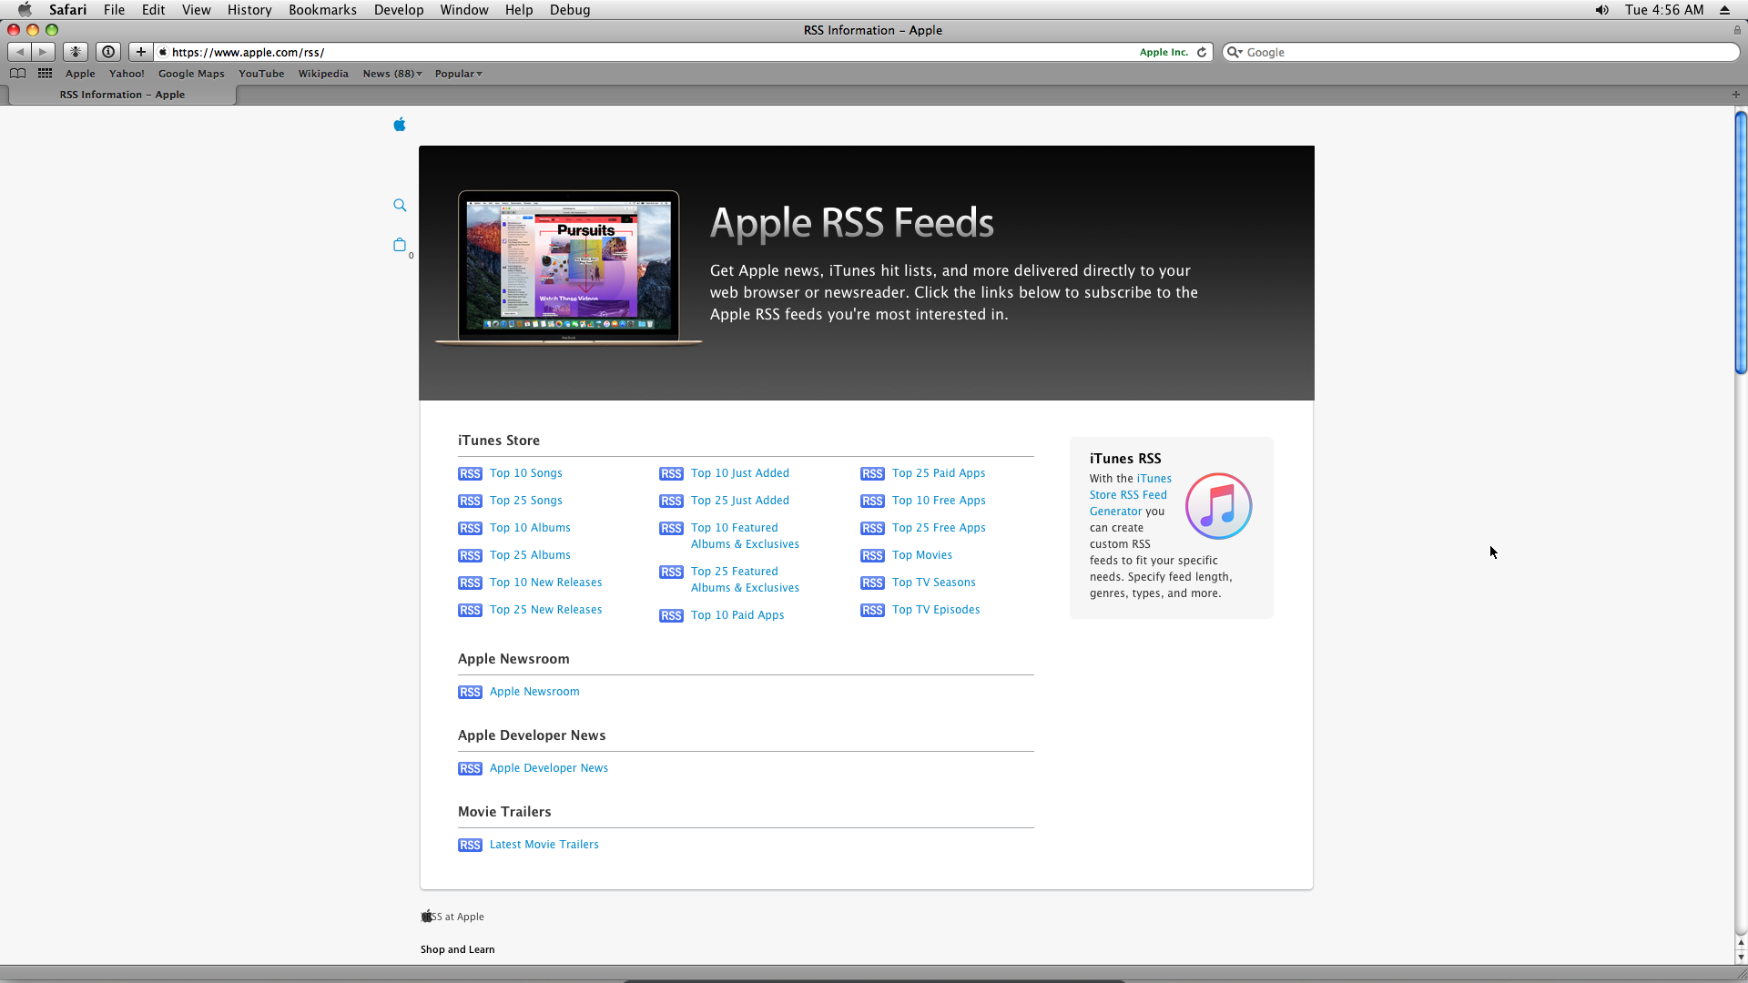Open iTunes Store RSS Feed Generator link
The width and height of the screenshot is (1748, 983).
coord(1130,495)
